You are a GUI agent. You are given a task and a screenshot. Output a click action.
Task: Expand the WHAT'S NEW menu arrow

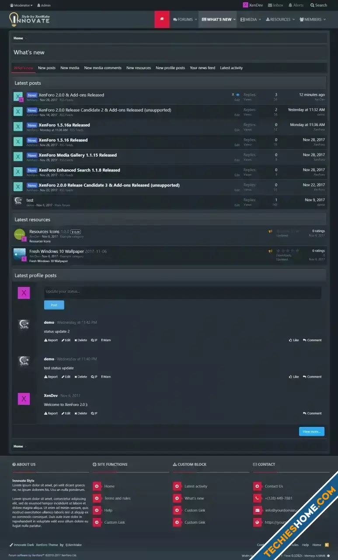(234, 20)
